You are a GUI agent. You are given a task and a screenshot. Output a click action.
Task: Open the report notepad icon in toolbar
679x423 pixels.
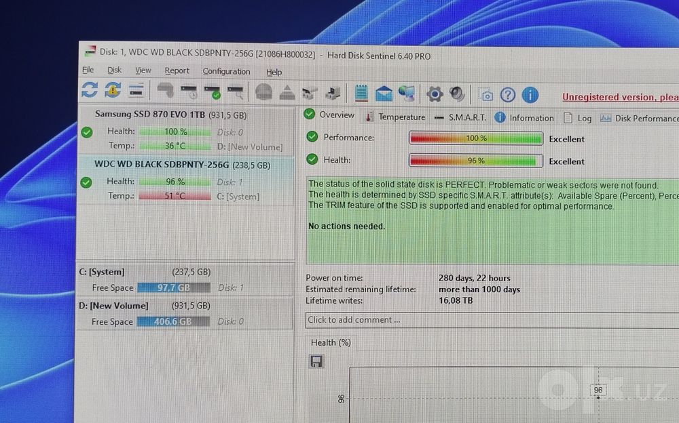coord(361,93)
